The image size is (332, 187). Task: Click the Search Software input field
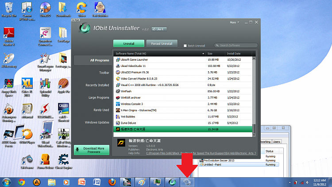point(236,45)
